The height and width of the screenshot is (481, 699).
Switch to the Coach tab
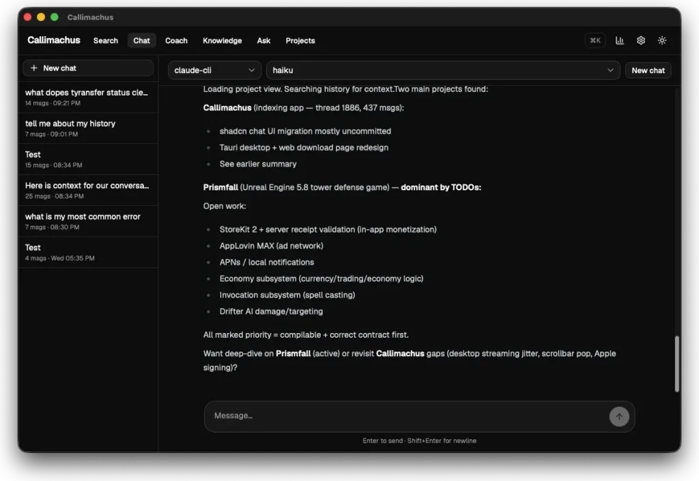point(176,40)
